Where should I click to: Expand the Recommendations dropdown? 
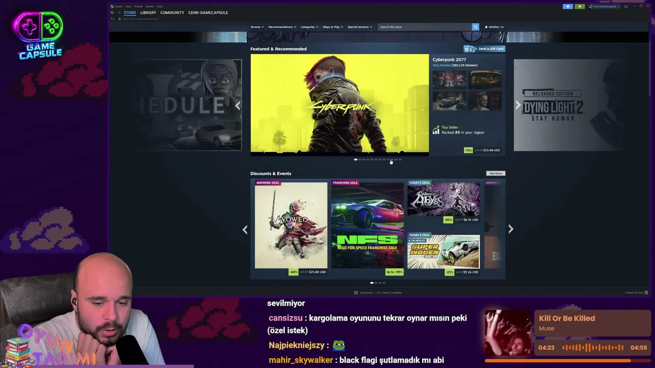pos(282,27)
